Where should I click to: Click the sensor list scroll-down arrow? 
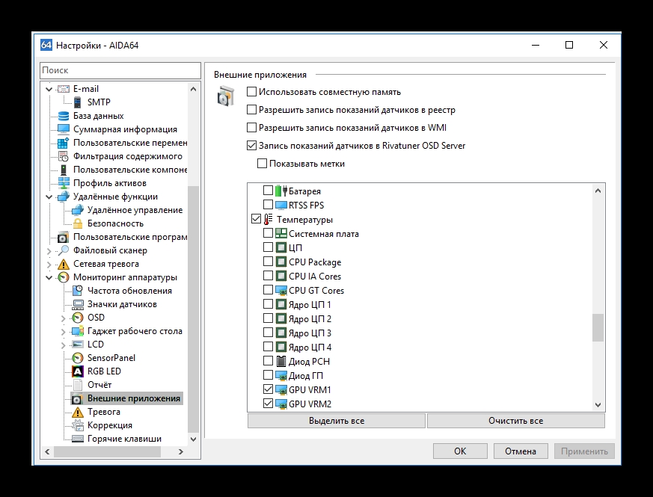click(x=598, y=404)
